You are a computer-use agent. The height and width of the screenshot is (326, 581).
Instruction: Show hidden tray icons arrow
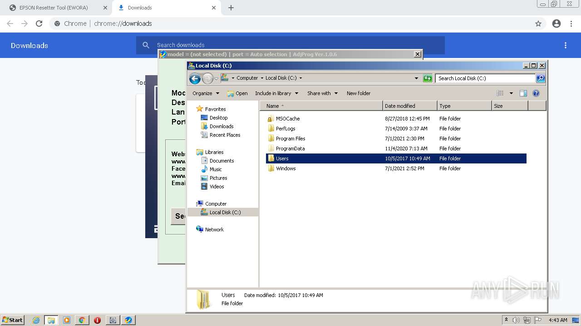[x=506, y=320]
